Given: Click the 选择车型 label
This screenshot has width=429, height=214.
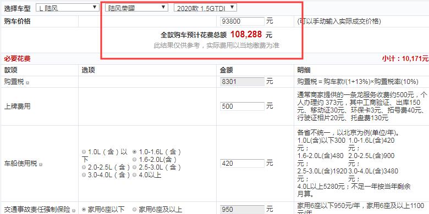Looking at the screenshot, I should pos(17,8).
